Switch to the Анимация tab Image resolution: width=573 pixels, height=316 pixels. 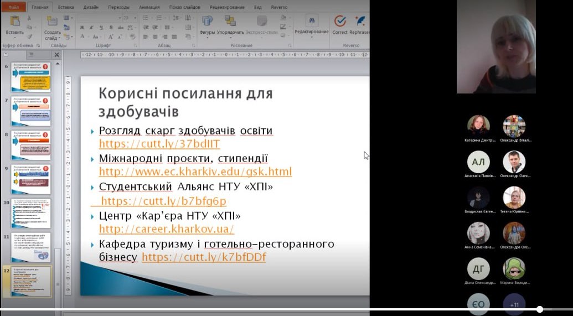click(x=149, y=7)
